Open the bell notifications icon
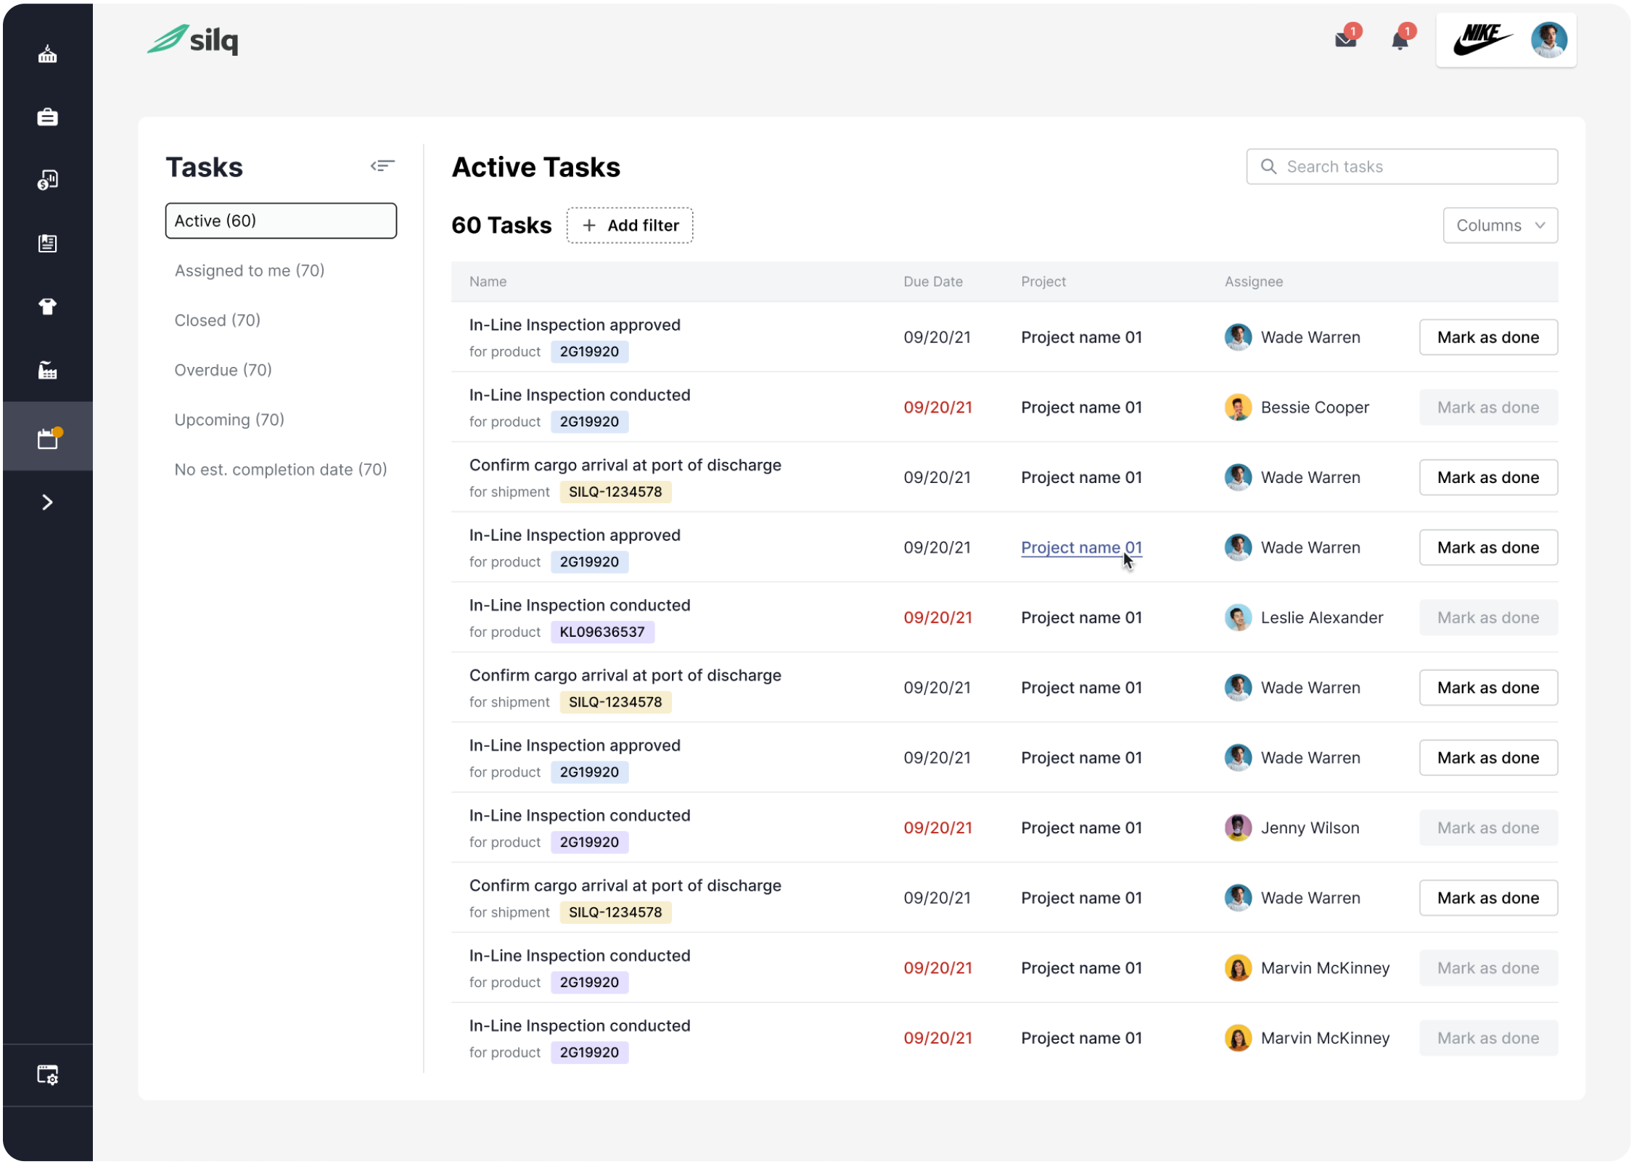Image resolution: width=1634 pixels, height=1164 pixels. [x=1400, y=40]
